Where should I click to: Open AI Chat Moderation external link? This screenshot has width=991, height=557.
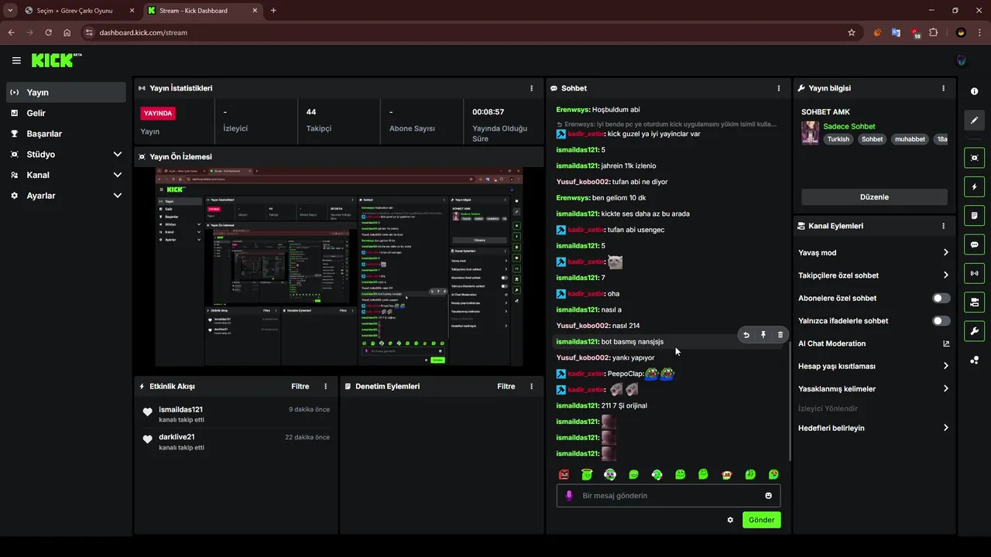point(946,343)
